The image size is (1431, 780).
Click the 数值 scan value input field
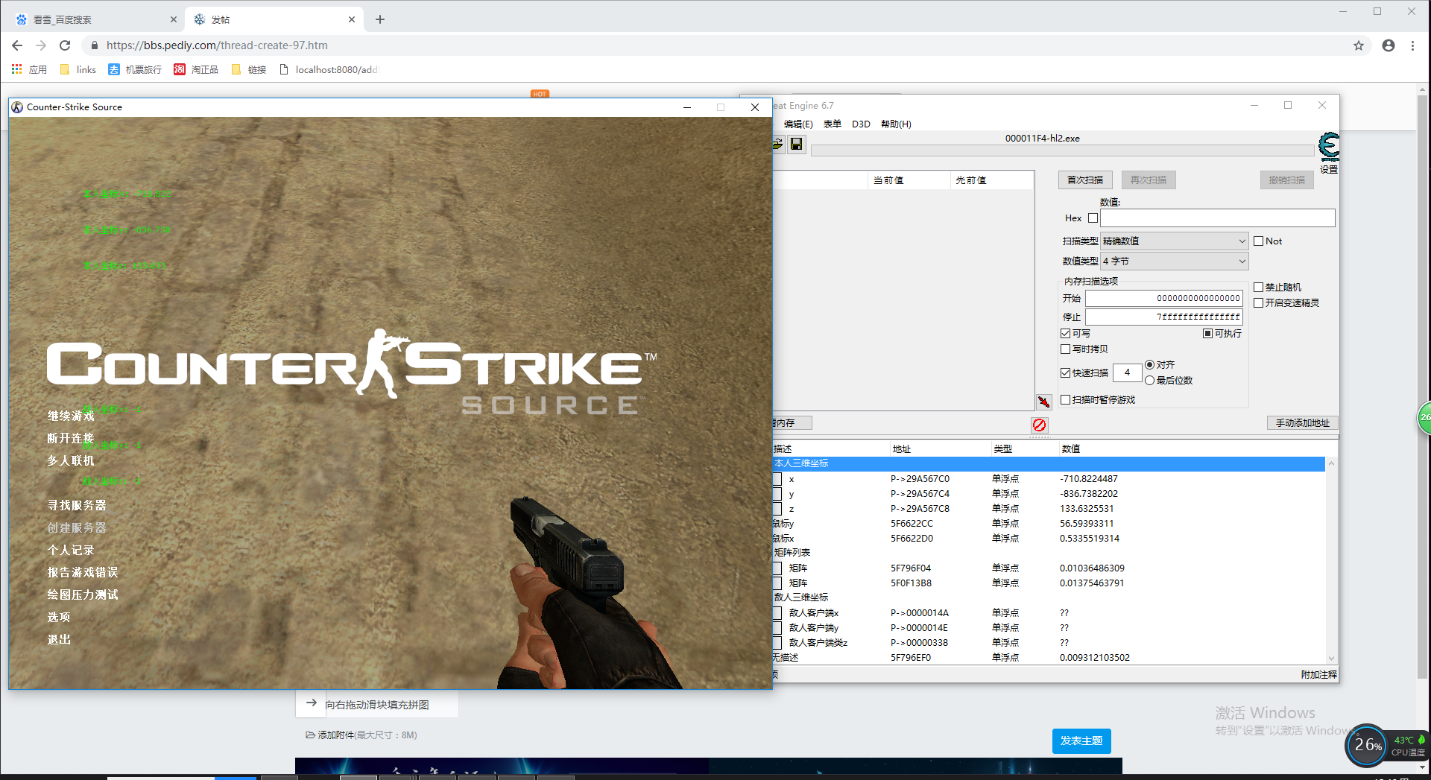pos(1217,218)
